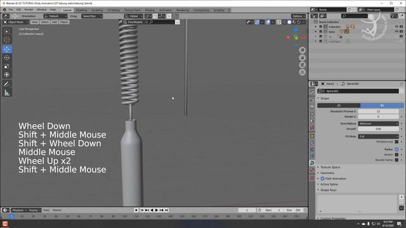406x228 pixels.
Task: Play animation forward
Action: [x=157, y=210]
